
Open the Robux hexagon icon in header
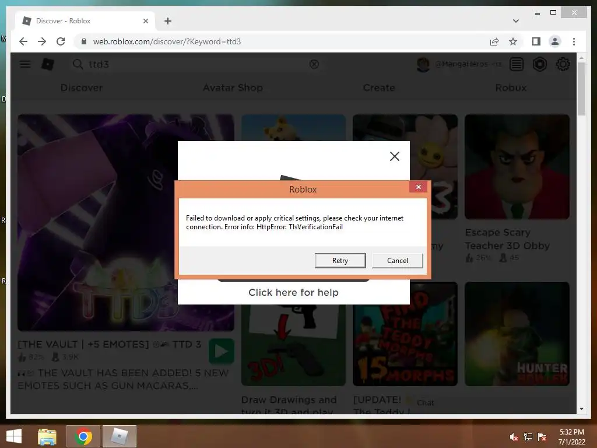(x=539, y=64)
